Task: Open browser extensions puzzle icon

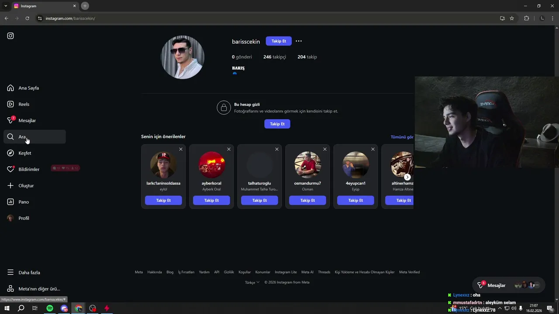Action: pos(526,18)
